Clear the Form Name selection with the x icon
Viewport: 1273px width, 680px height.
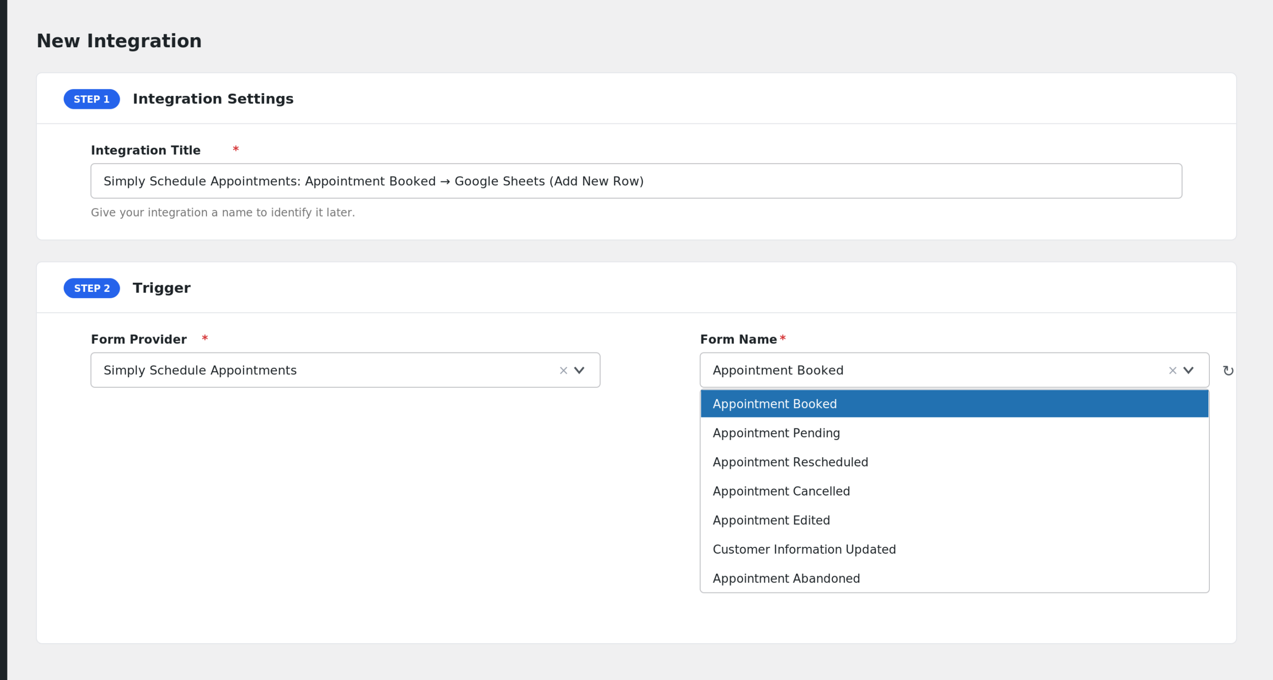click(x=1173, y=370)
